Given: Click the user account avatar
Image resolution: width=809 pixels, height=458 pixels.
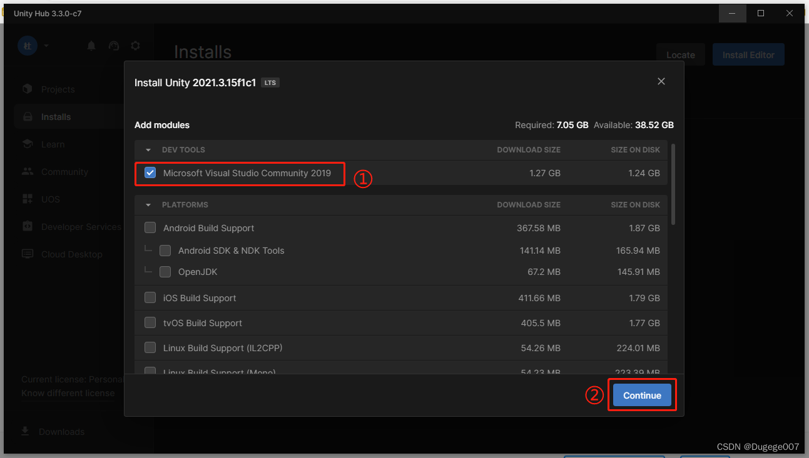Looking at the screenshot, I should (28, 46).
